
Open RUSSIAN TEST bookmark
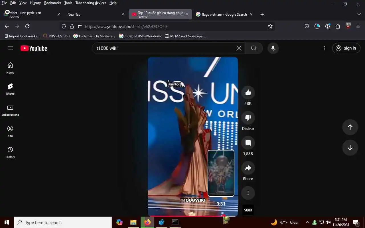[56, 36]
